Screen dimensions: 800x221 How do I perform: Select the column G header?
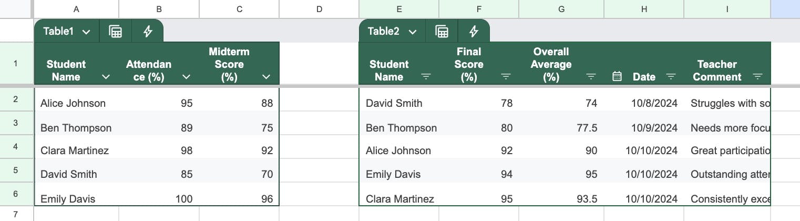(x=561, y=9)
